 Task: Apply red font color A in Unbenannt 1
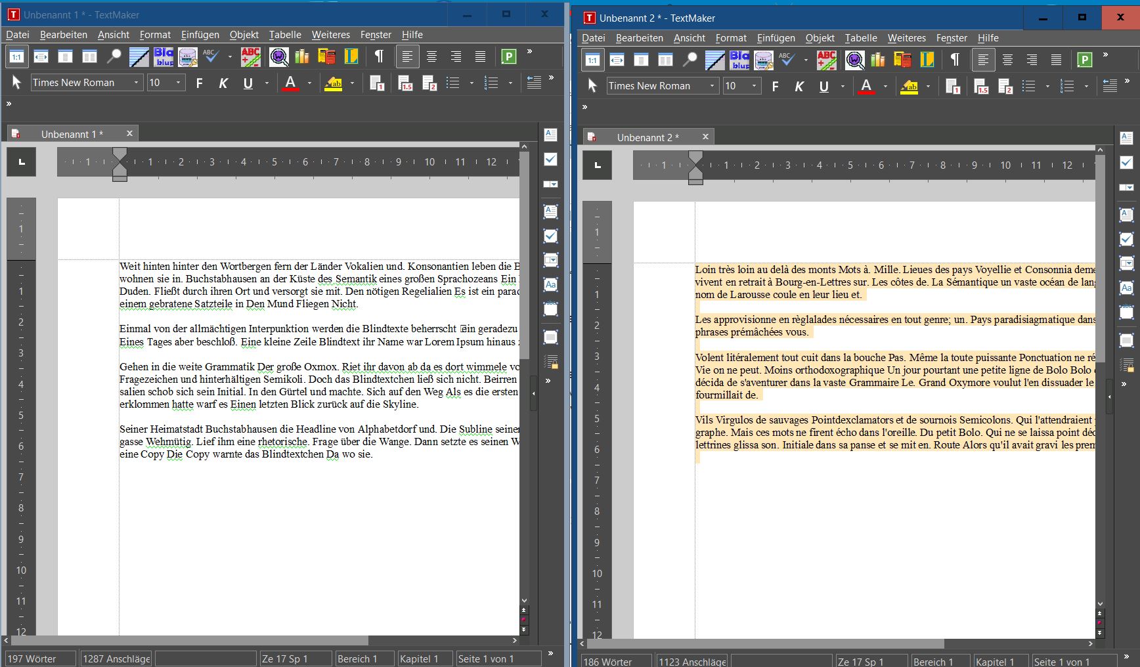[x=290, y=83]
